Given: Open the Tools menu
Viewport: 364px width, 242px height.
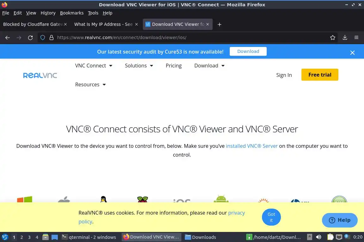Looking at the screenshot, I should tap(93, 13).
